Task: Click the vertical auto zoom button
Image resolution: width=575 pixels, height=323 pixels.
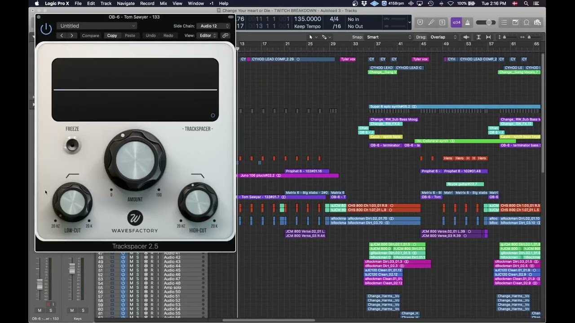Action: pos(478,37)
